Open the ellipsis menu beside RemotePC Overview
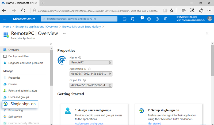Viewport: 214px width, 125px height. tap(64, 34)
